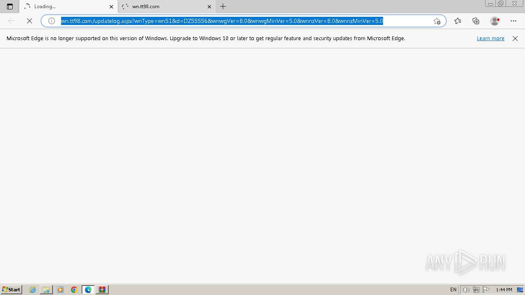Minimize the Edge browser window
This screenshot has height=295, width=525.
pos(491,4)
